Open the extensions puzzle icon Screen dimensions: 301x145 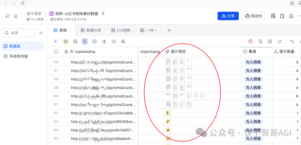[282, 16]
